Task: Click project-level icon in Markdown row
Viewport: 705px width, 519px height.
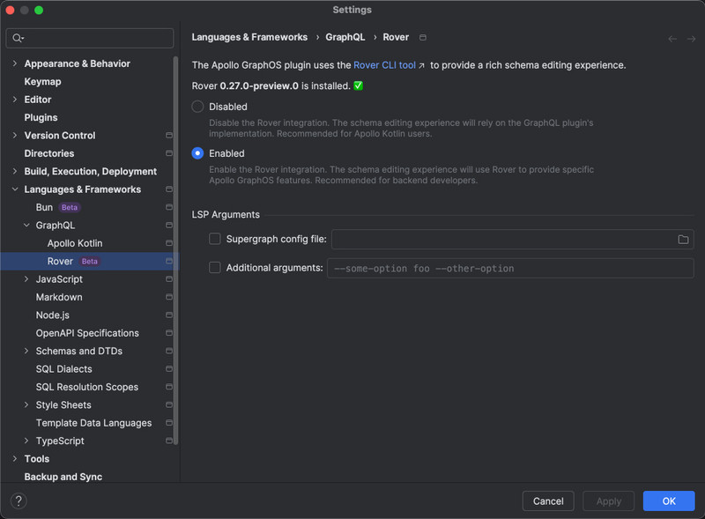Action: [169, 297]
